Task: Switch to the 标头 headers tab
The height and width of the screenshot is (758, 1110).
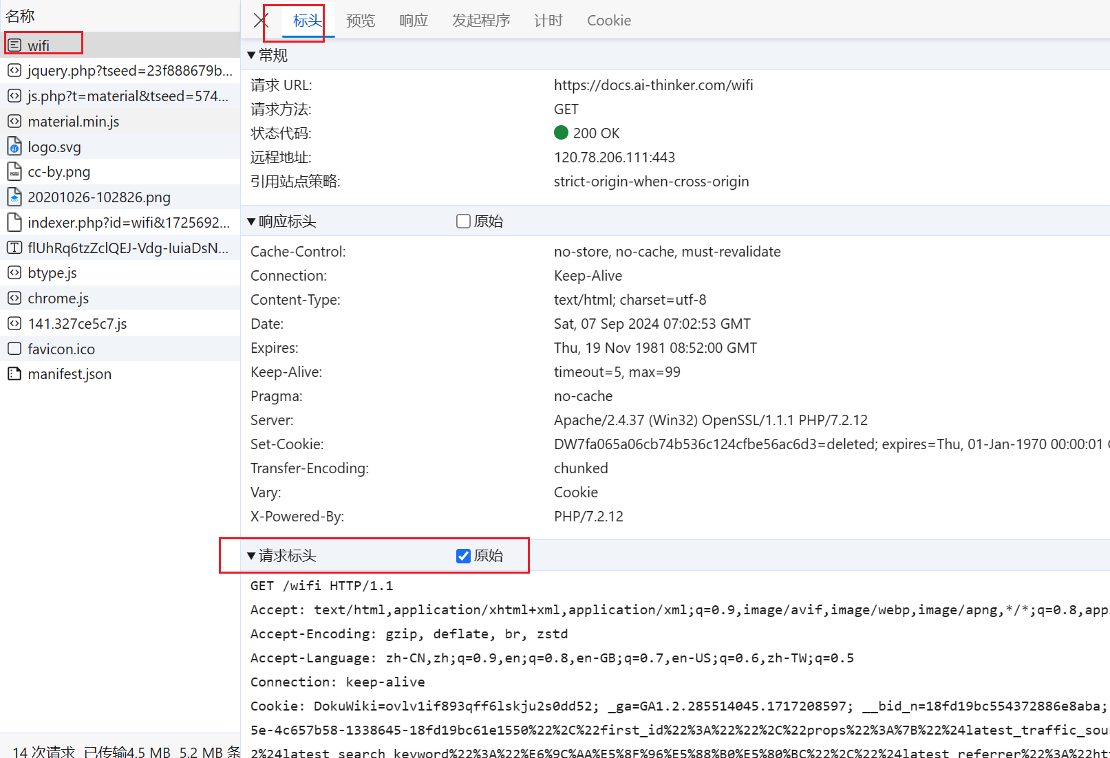Action: pos(307,21)
